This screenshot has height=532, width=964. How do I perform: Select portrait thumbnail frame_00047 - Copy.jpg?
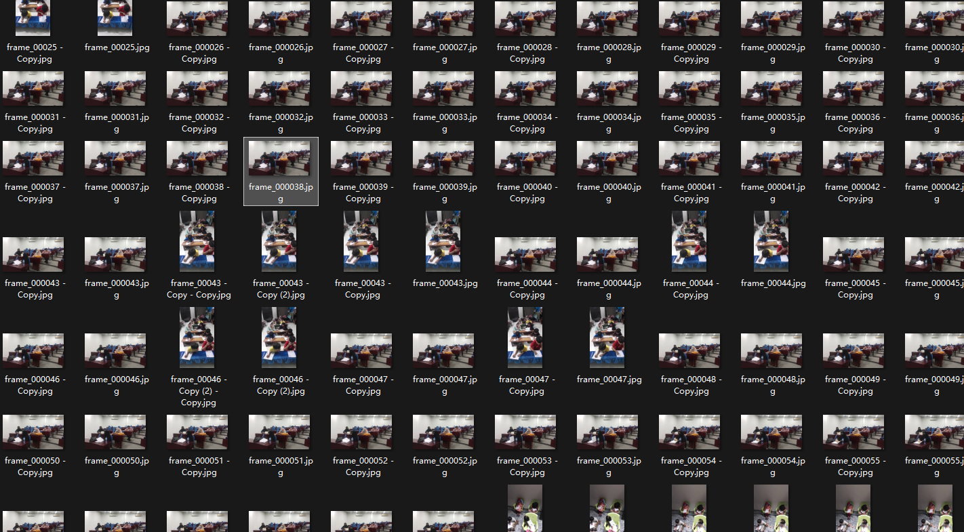[525, 337]
